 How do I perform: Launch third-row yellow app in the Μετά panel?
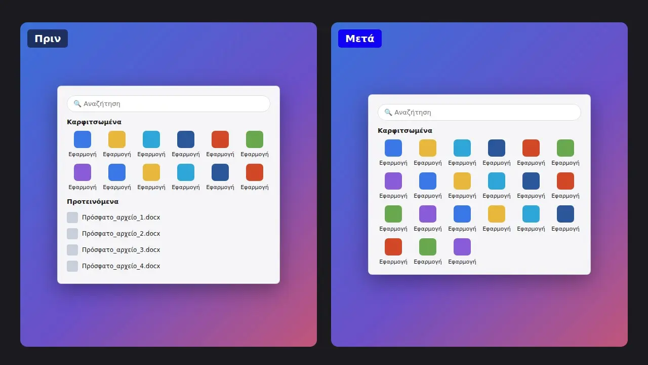[497, 214]
